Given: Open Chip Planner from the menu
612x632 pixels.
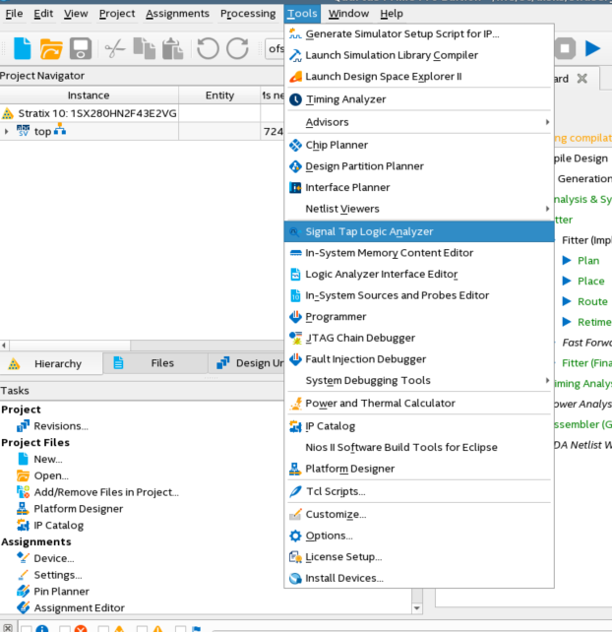Looking at the screenshot, I should tap(337, 145).
